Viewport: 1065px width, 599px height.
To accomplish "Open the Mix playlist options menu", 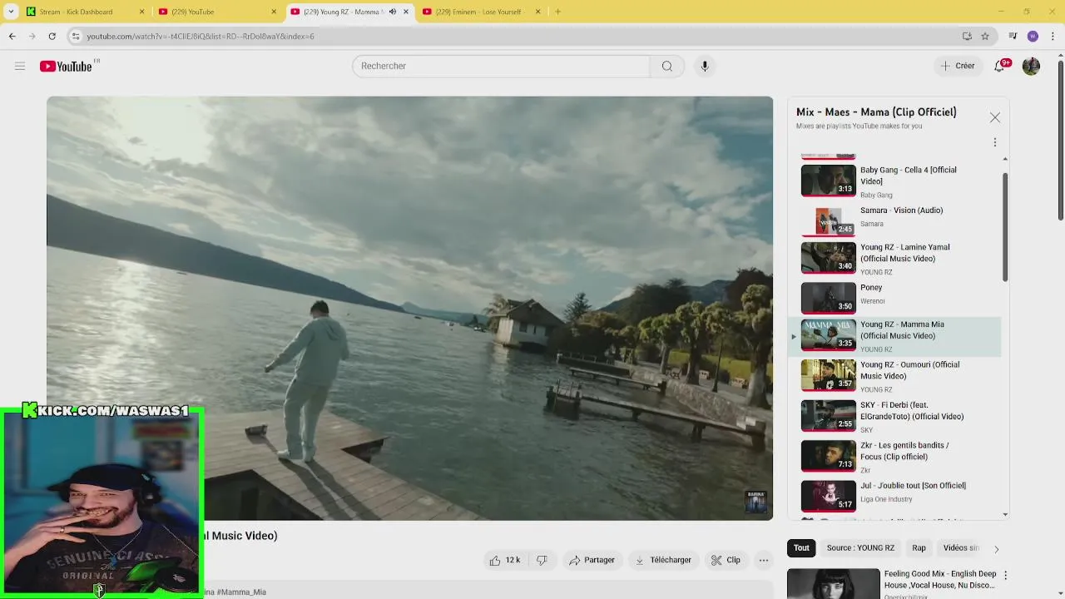I will [995, 142].
